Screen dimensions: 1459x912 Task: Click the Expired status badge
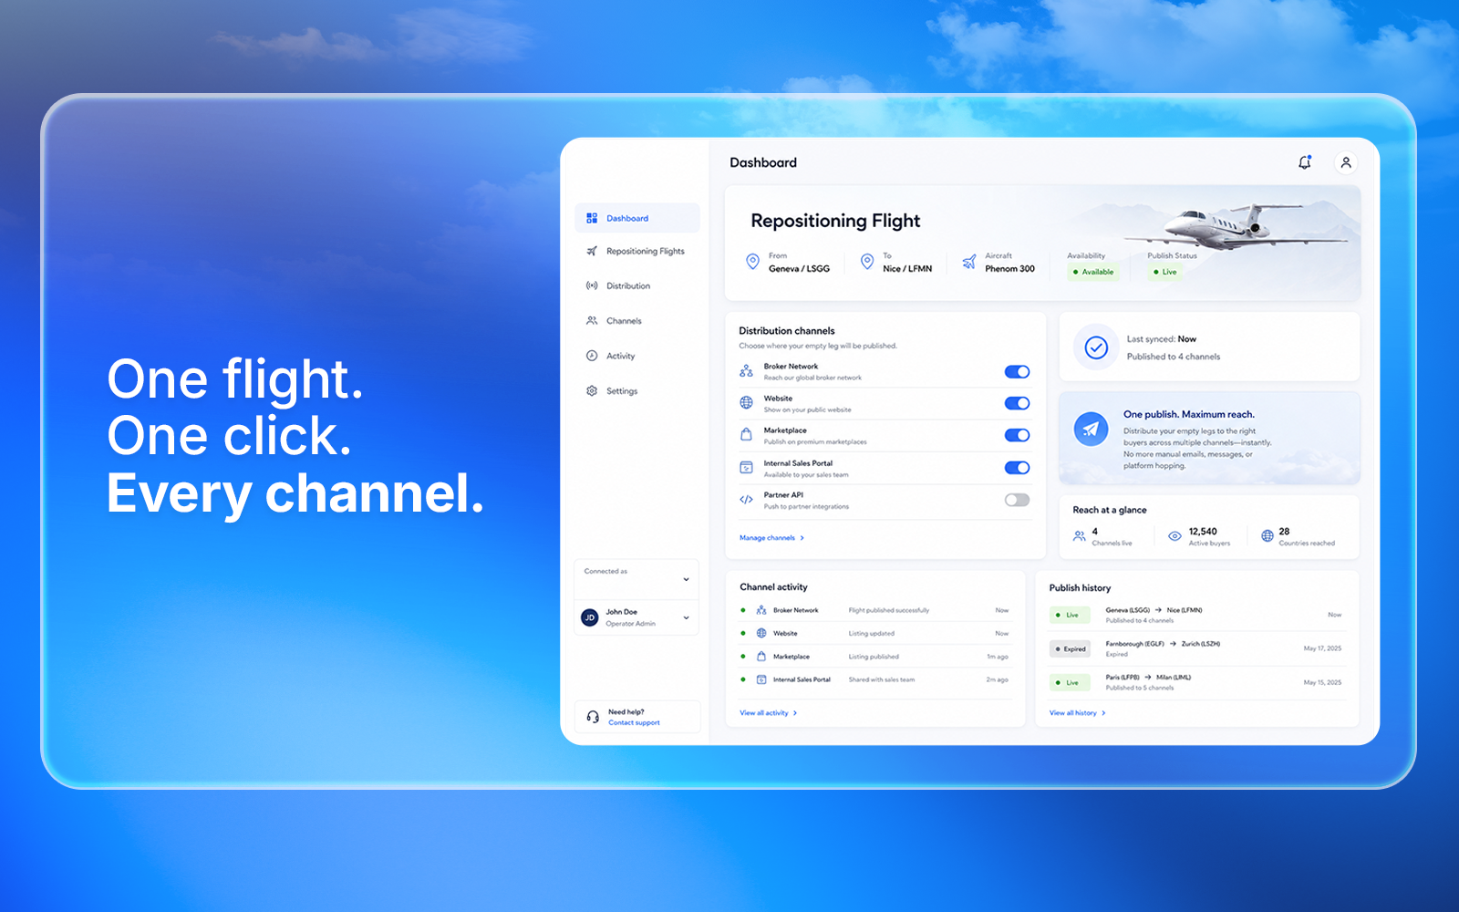coord(1070,649)
